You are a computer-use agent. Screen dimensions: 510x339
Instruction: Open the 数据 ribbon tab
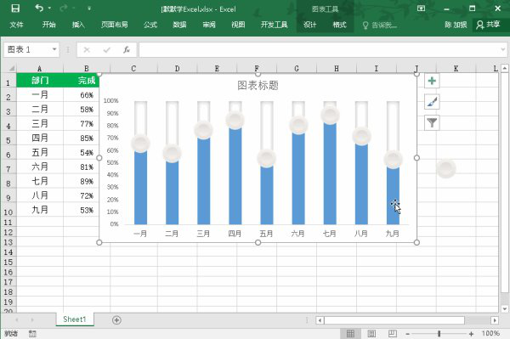(x=179, y=25)
